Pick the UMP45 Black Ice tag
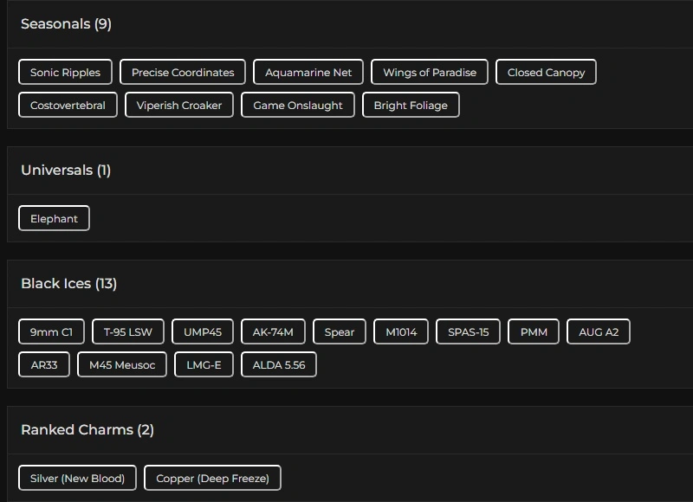Screen dimensions: 693x502 203,332
